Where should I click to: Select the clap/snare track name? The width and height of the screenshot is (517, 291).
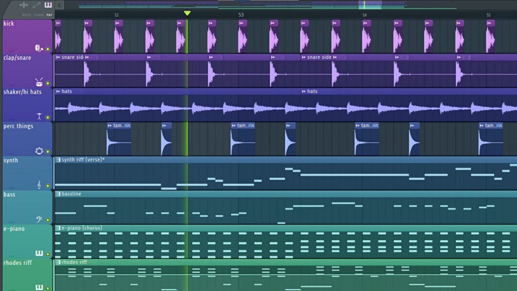17,58
